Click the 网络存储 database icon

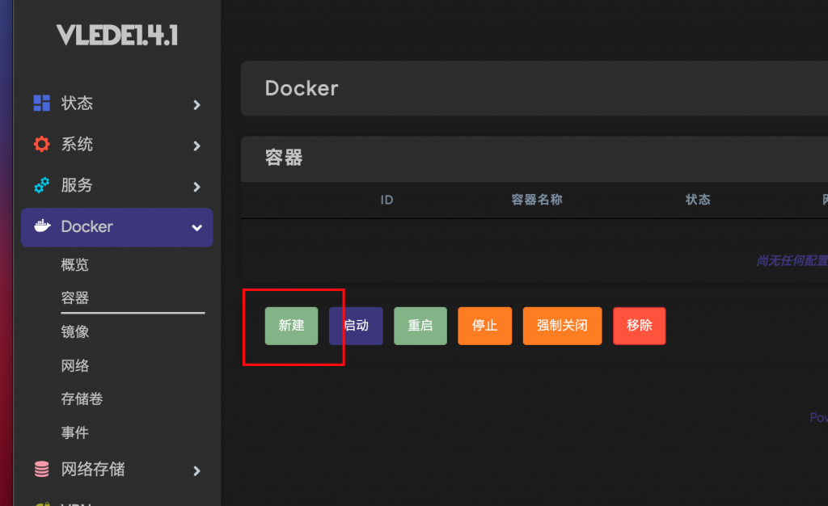click(41, 470)
